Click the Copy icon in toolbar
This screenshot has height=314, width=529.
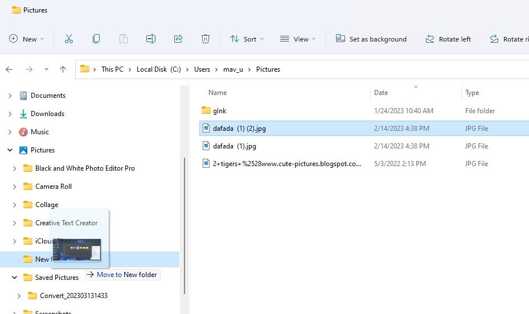(96, 39)
